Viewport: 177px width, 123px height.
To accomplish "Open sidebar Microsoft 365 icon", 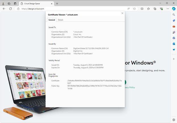I will [174, 38].
